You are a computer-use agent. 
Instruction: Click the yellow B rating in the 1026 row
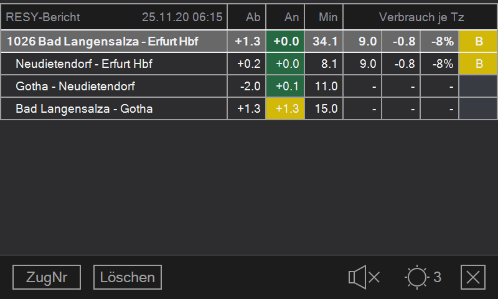tap(478, 41)
